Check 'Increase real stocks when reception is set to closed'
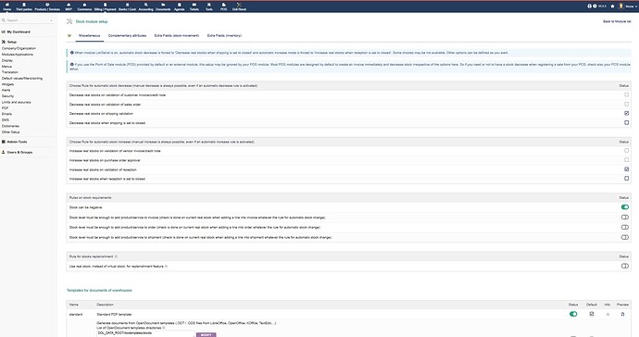This screenshot has width=639, height=337. tap(626, 179)
